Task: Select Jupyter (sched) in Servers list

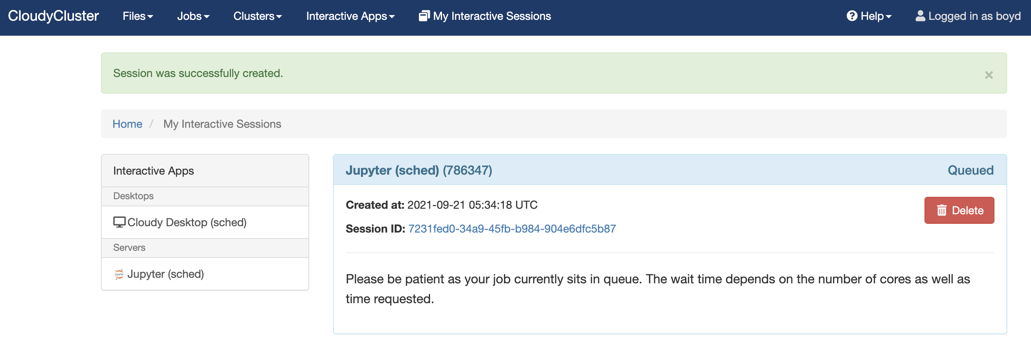Action: [205, 274]
